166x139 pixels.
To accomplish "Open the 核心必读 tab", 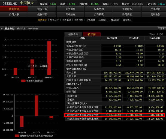I will click(x=14, y=9).
